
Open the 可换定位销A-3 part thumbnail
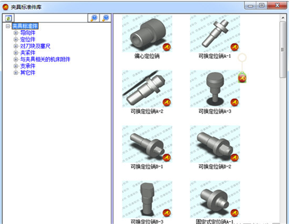click(215, 89)
